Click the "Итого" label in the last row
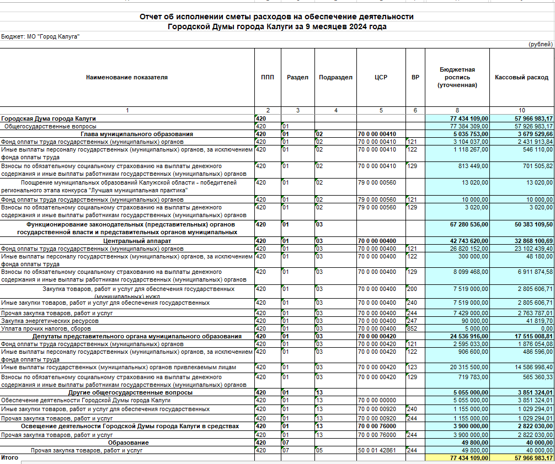 point(9,457)
